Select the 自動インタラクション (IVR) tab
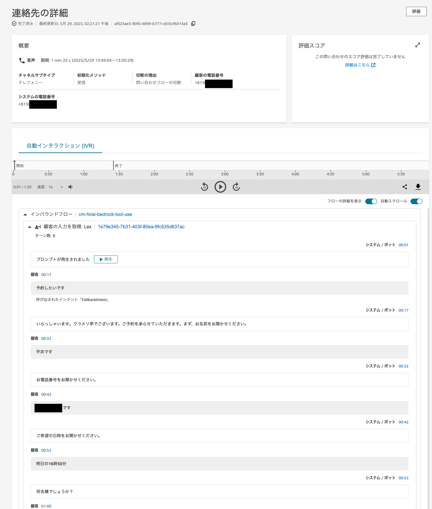 coord(61,146)
